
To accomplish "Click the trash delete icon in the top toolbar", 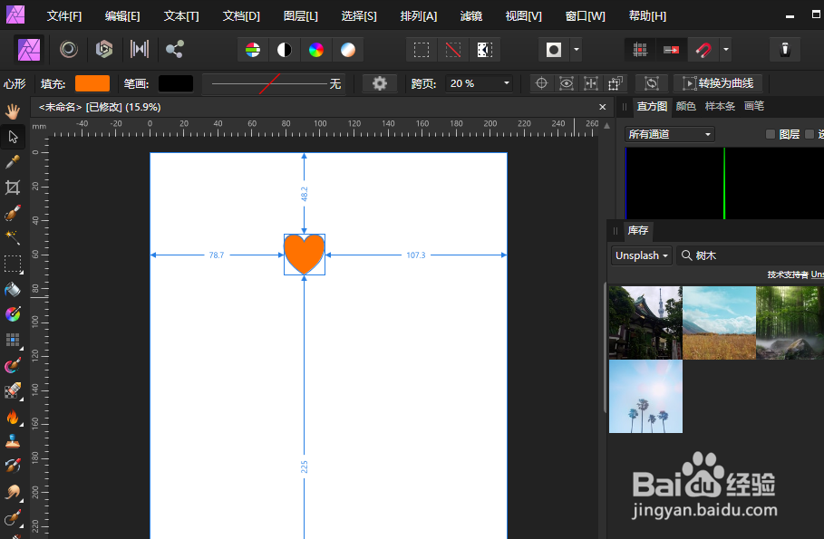I will tap(785, 49).
